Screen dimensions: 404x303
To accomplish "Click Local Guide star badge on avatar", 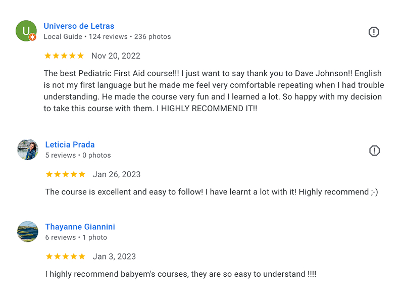I will (32, 37).
